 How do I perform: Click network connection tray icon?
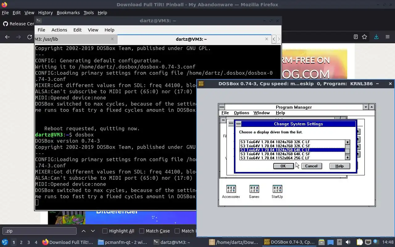coord(368,242)
